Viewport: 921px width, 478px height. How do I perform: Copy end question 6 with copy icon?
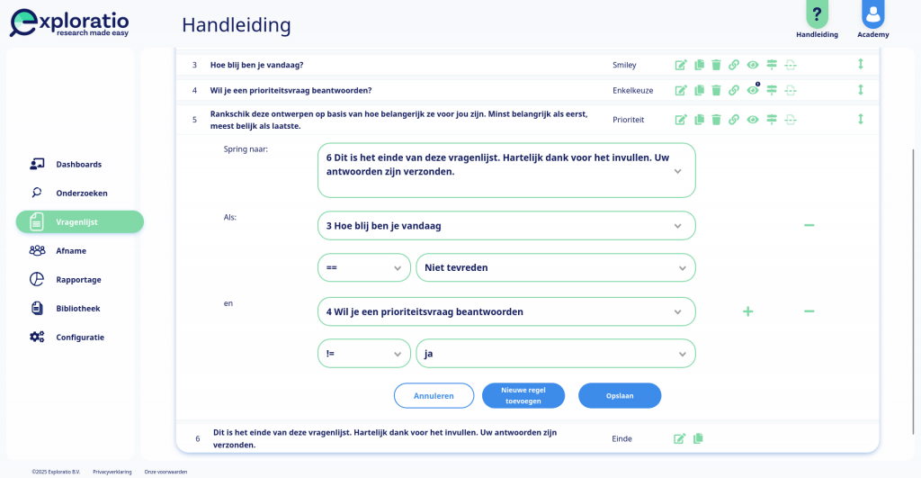coord(698,438)
